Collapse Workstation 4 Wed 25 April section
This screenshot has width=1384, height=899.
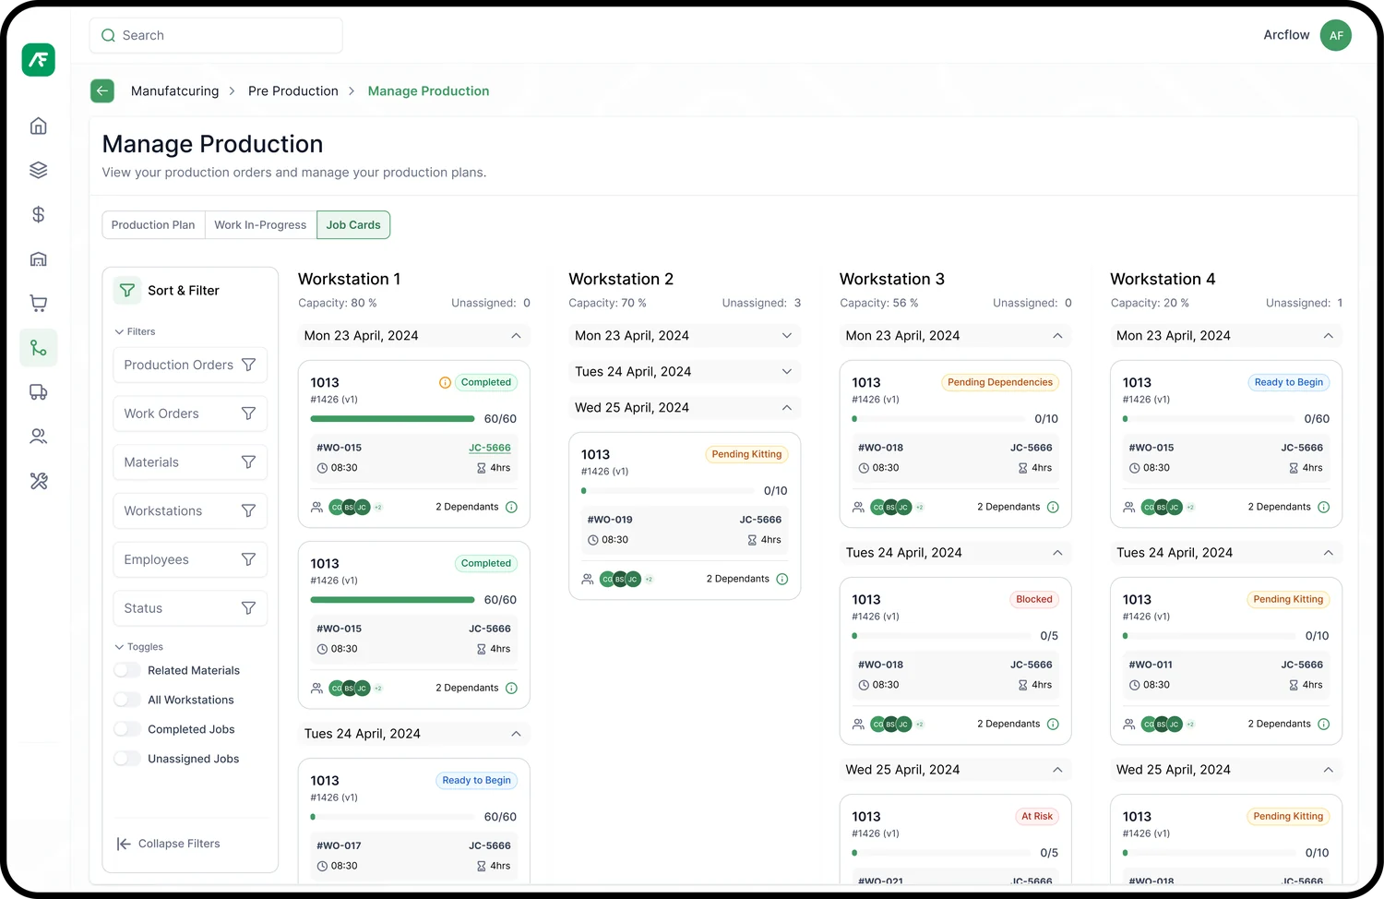coord(1329,770)
